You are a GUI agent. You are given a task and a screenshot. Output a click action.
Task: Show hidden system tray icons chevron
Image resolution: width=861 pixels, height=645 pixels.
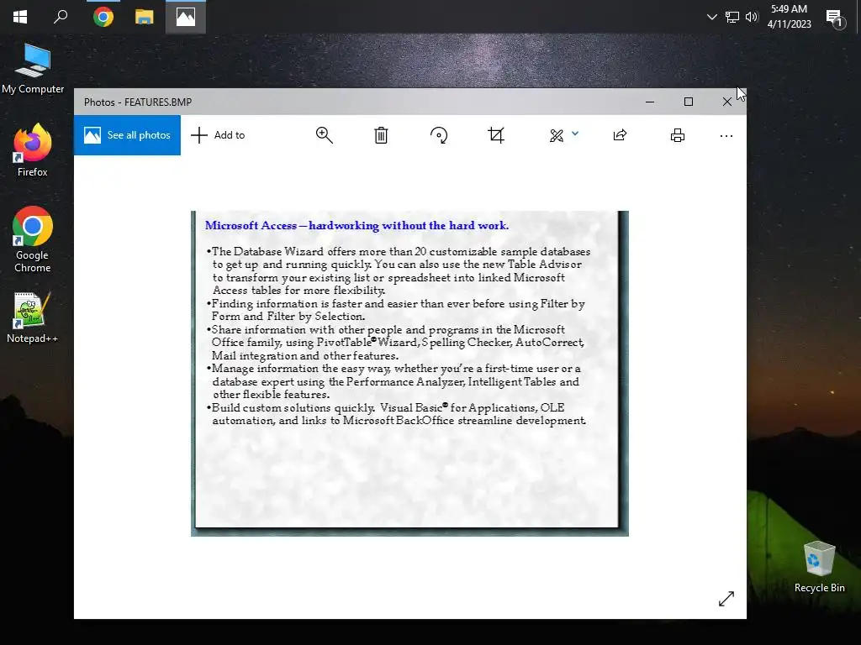(711, 17)
